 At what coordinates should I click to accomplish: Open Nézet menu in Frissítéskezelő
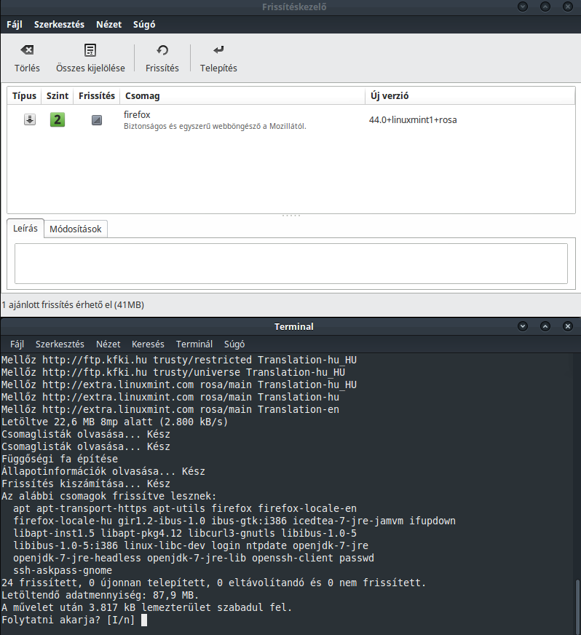coord(109,24)
